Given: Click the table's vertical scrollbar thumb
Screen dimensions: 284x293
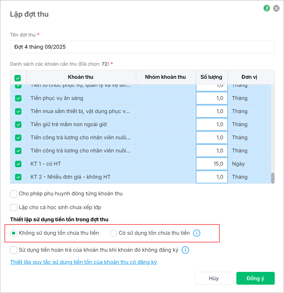Looking at the screenshot, I should 273,178.
